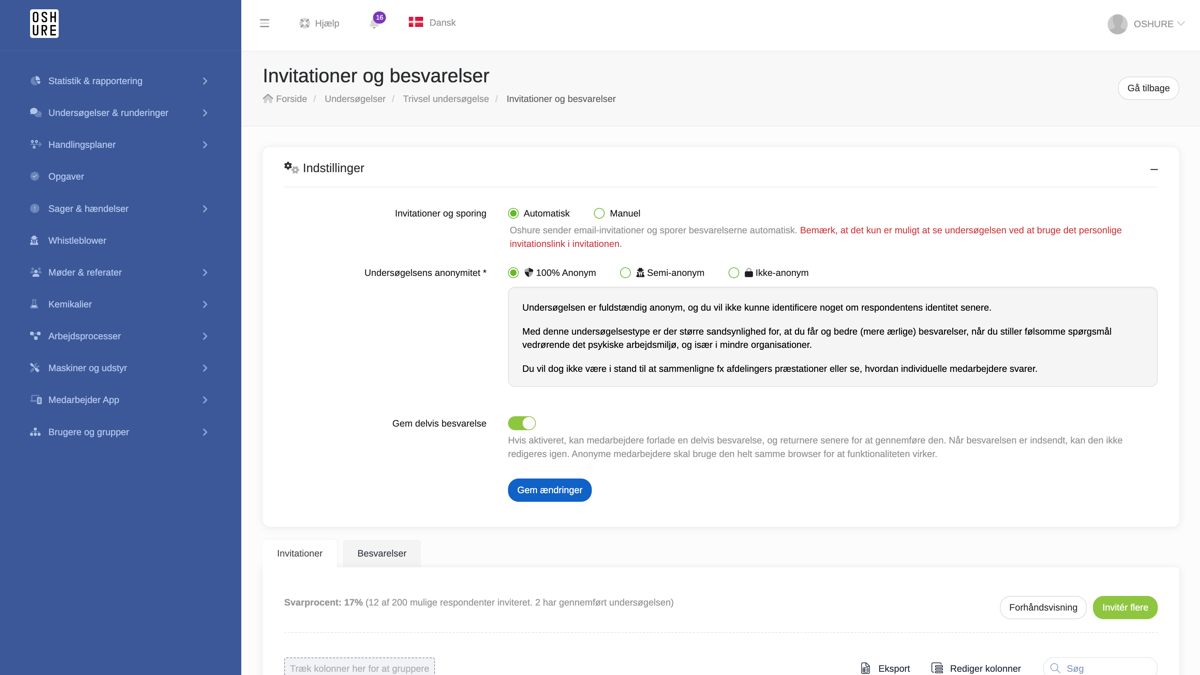The width and height of the screenshot is (1200, 675).
Task: Click the Danish flag language icon
Action: 416,22
